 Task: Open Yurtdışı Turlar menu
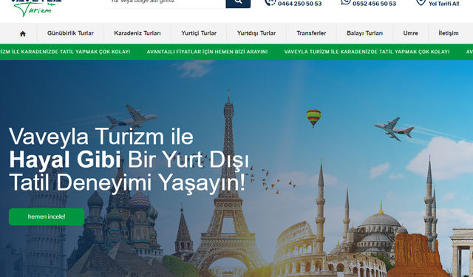click(256, 33)
